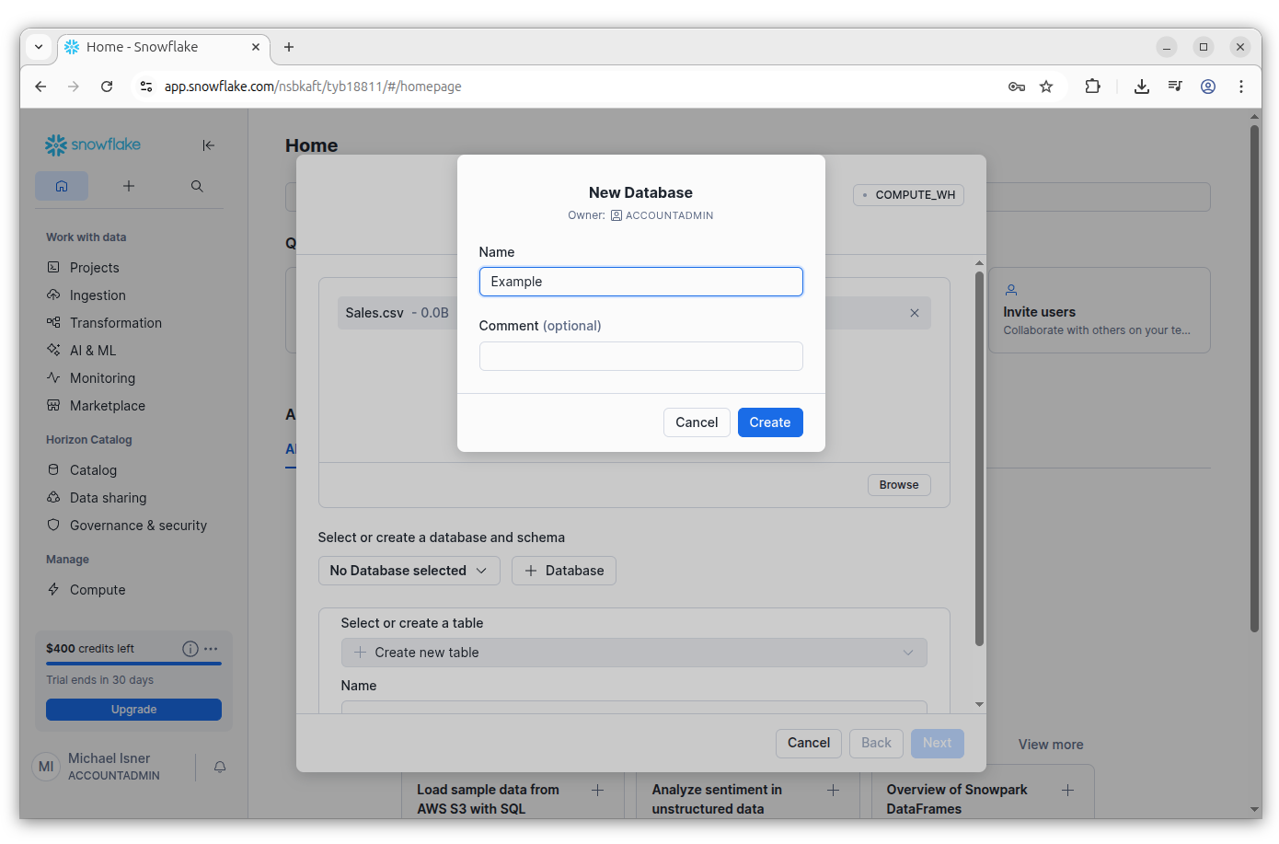This screenshot has width=1279, height=844.
Task: Expand the No Database selected dropdown
Action: tap(409, 571)
